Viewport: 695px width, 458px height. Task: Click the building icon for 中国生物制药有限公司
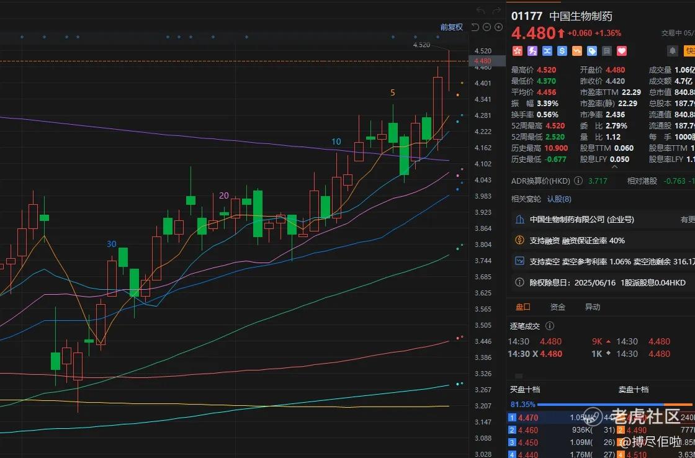(x=519, y=220)
